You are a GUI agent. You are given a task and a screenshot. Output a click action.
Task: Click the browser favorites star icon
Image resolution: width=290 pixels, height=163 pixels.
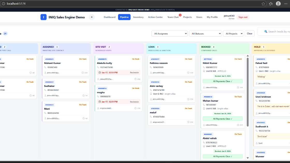click(x=263, y=4)
